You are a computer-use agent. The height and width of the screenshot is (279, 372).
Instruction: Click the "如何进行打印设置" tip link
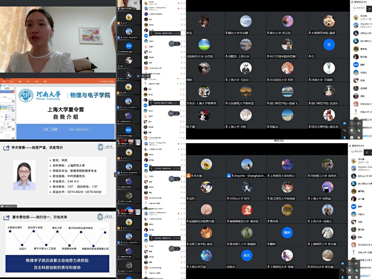107,81
